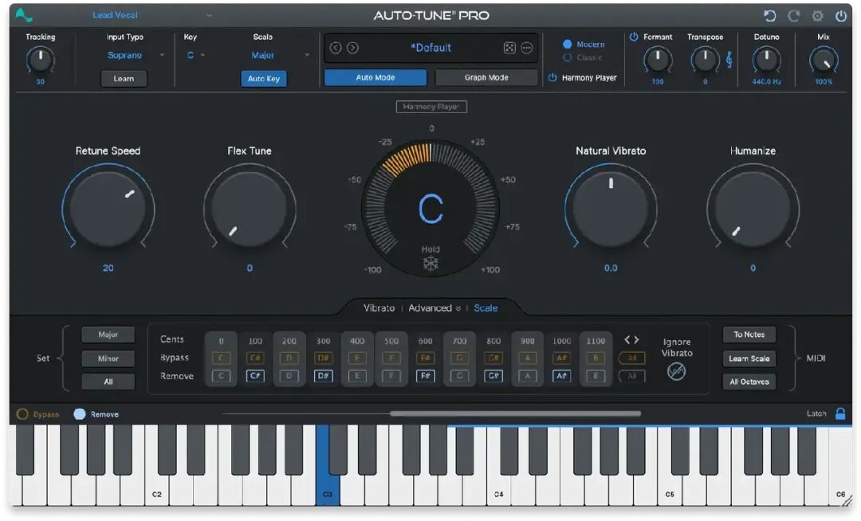Click the Hold freeze snowflake icon

pos(431,264)
